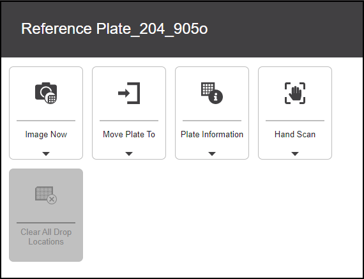Click the Hand Scan text label
The image size is (364, 279).
click(x=295, y=135)
